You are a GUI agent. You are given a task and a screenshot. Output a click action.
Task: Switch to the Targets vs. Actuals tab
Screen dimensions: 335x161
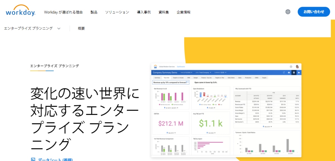click(x=178, y=77)
